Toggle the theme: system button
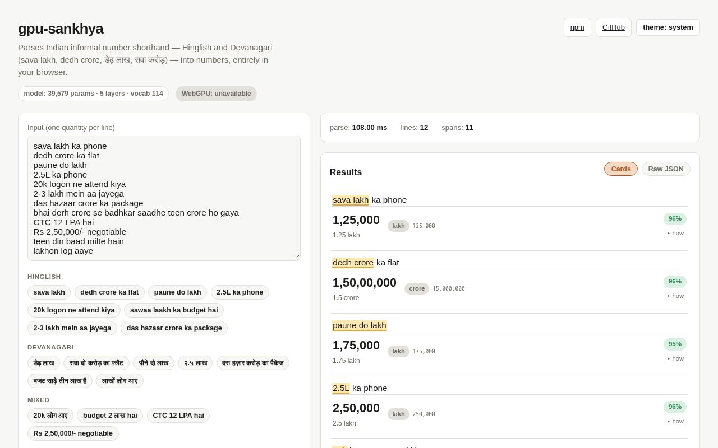This screenshot has height=448, width=718. click(x=668, y=27)
